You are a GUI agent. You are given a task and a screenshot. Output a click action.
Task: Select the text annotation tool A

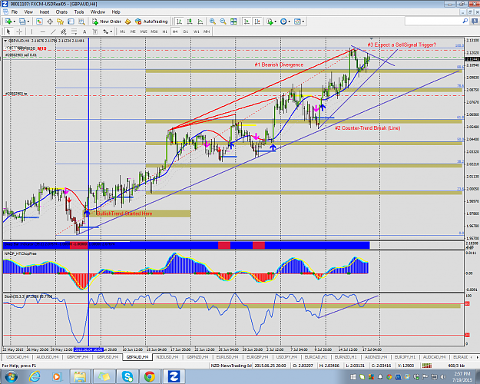coord(84,31)
